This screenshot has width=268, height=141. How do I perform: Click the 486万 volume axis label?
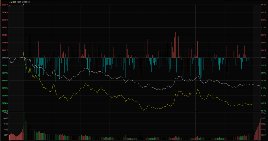[x=6, y=118]
